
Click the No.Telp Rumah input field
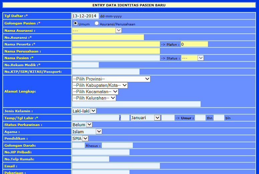[90, 159]
